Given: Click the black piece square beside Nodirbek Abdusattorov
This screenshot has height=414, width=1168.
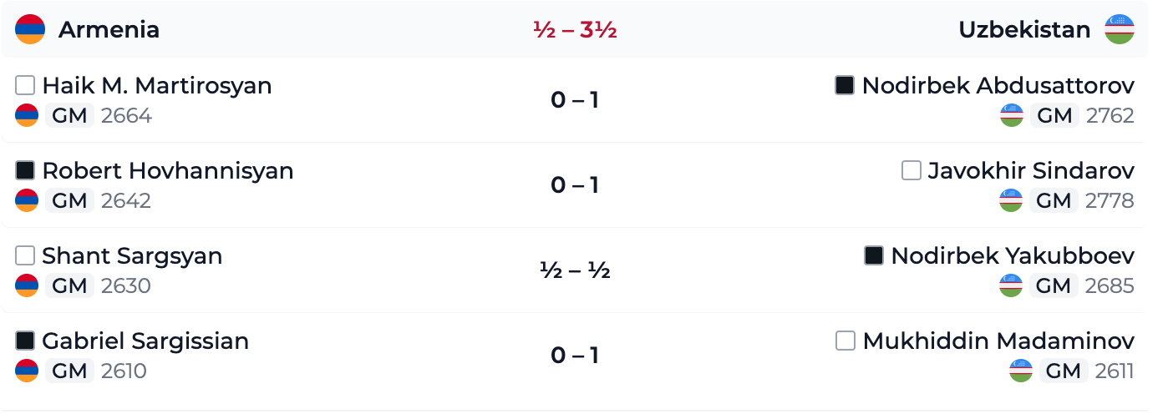Looking at the screenshot, I should pos(845,85).
